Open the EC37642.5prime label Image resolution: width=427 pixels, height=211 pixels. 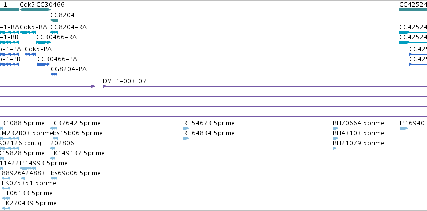(x=75, y=123)
